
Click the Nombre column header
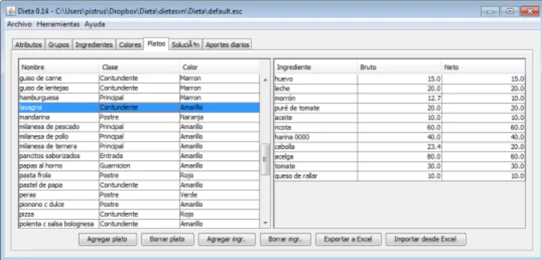pyautogui.click(x=59, y=67)
